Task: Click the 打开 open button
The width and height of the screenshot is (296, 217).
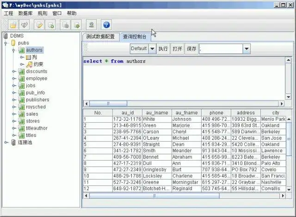Action: 177,49
